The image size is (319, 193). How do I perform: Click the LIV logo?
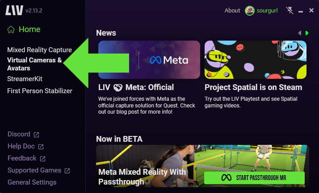[14, 10]
